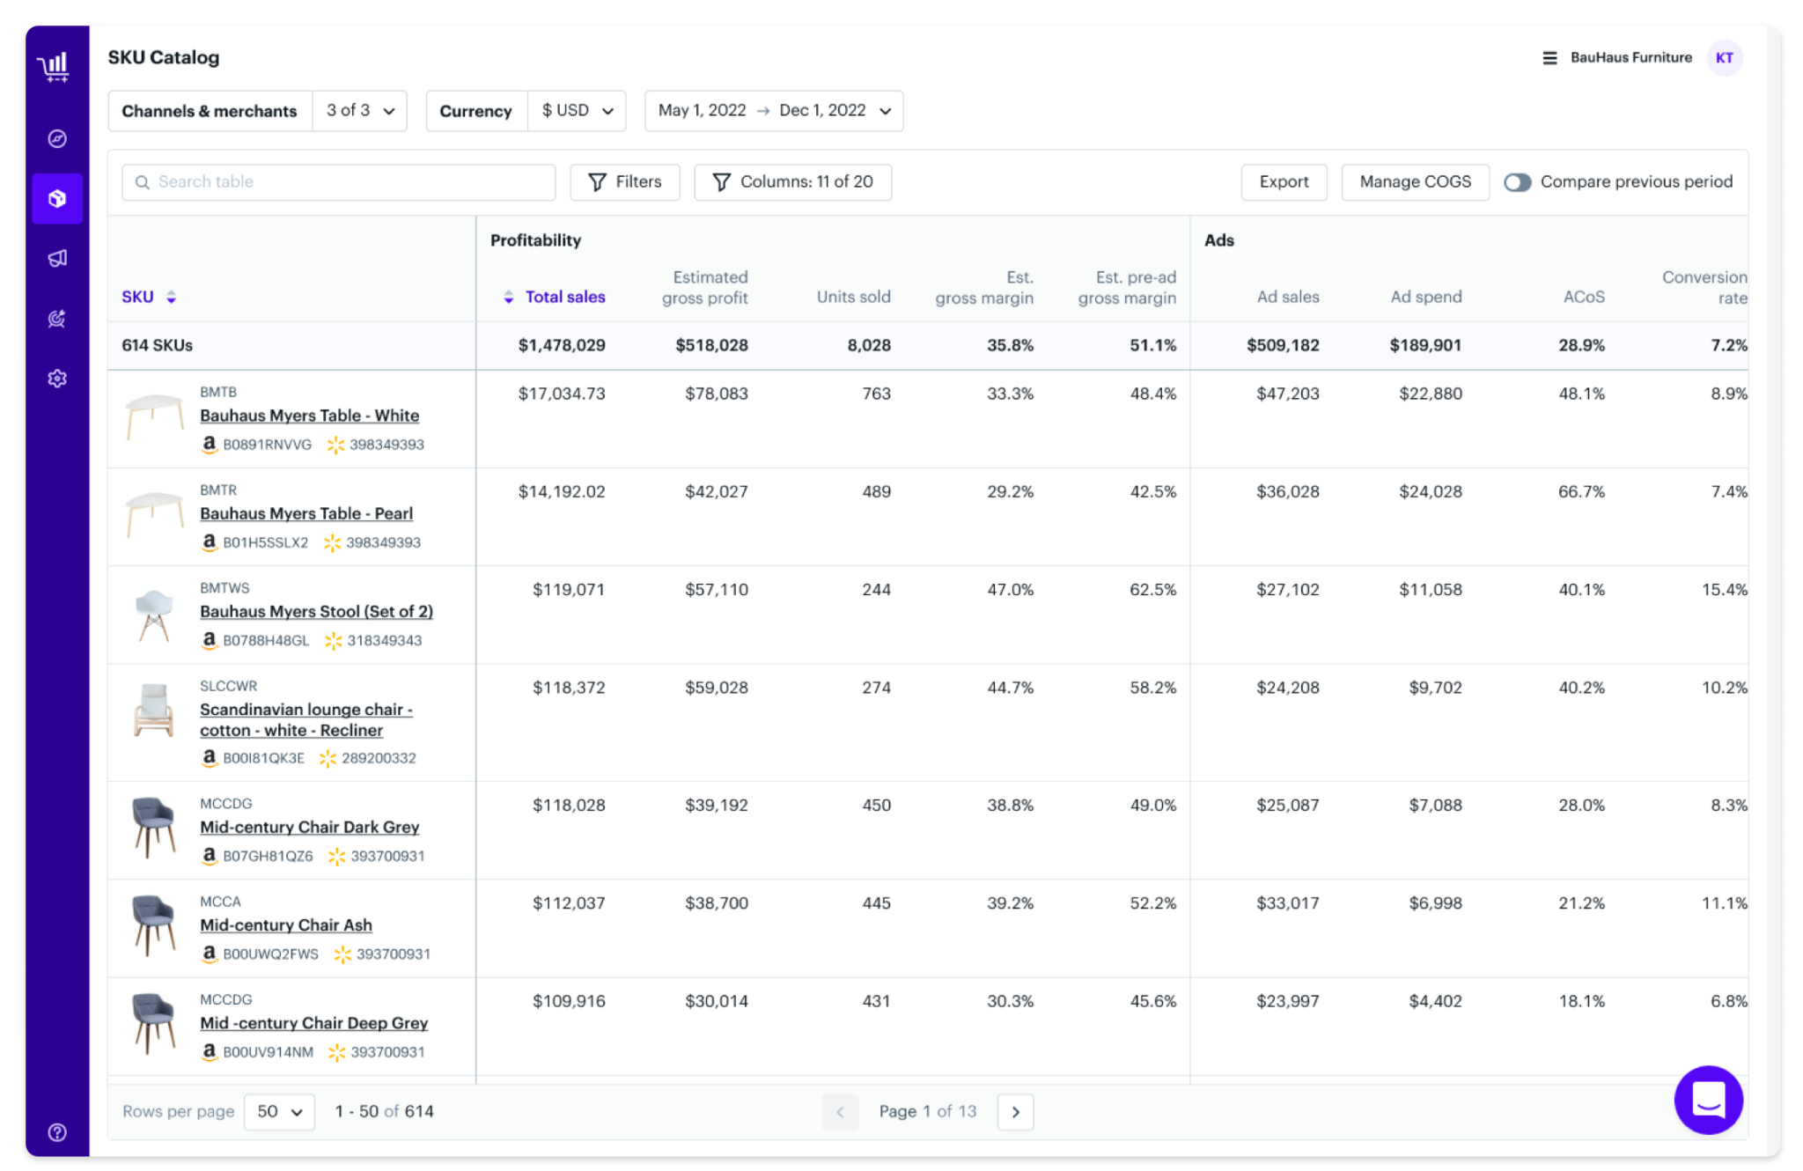The width and height of the screenshot is (1803, 1171).
Task: Open the compass dashboard icon in sidebar
Action: pyautogui.click(x=56, y=138)
